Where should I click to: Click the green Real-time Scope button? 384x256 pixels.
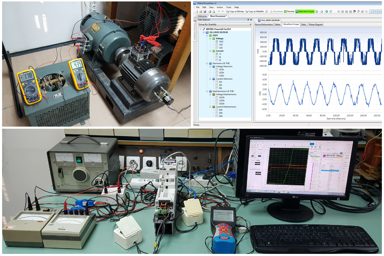pyautogui.click(x=305, y=12)
